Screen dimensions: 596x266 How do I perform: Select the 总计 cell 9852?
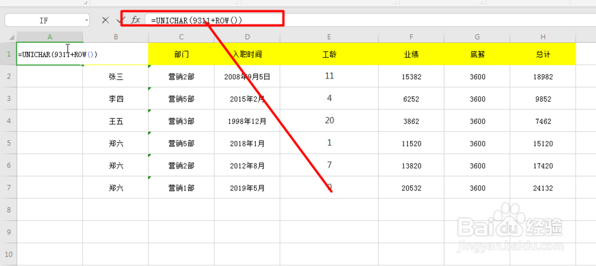pos(543,99)
